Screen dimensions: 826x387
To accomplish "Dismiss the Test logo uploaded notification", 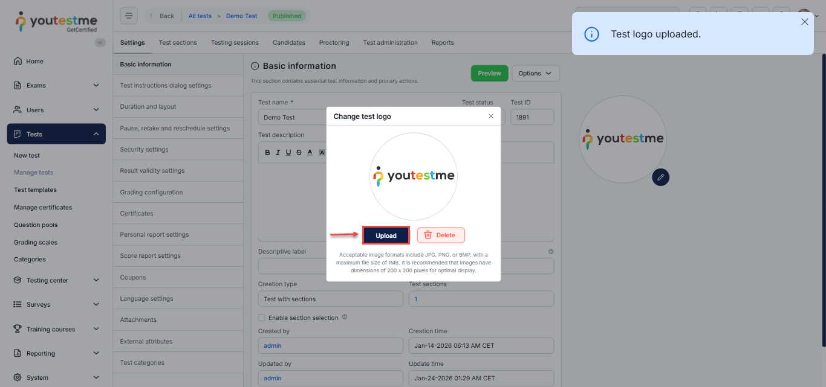I will tap(804, 22).
